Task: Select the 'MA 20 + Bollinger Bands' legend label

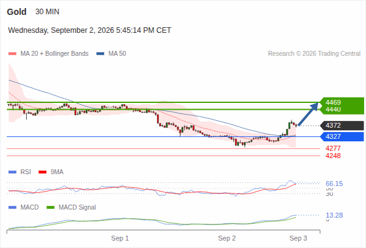Action: tap(55, 54)
